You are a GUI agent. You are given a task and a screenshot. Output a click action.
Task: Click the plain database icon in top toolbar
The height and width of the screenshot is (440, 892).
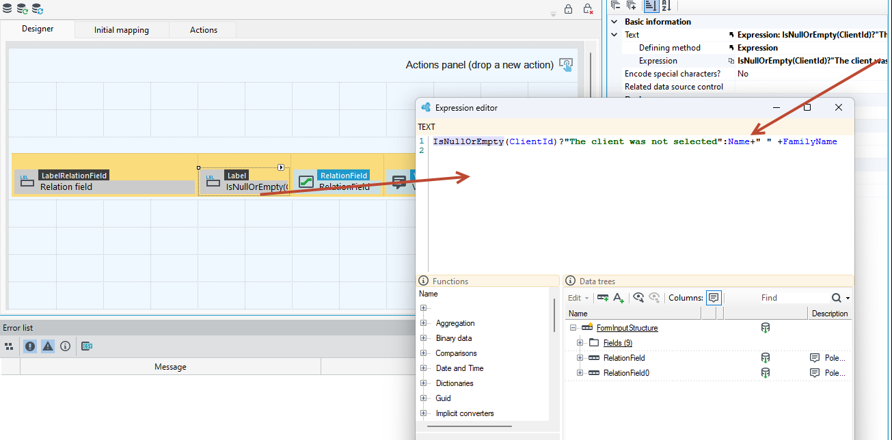pos(7,9)
